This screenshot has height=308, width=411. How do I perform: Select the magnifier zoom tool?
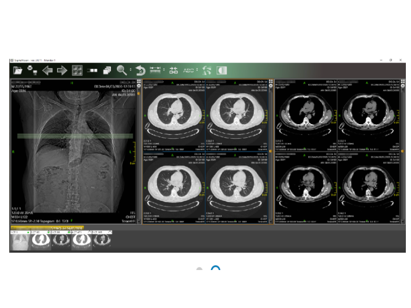pyautogui.click(x=122, y=70)
